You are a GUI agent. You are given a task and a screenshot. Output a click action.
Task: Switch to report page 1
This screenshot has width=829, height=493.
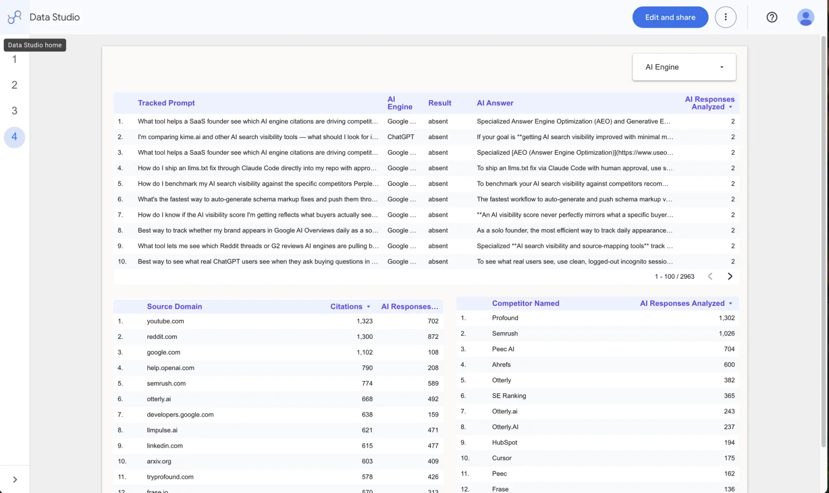click(x=15, y=59)
